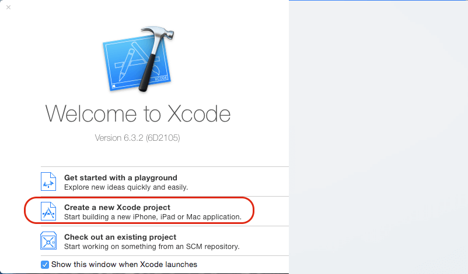Click the Welcome to Xcode heading
468x274 pixels.
tap(138, 113)
